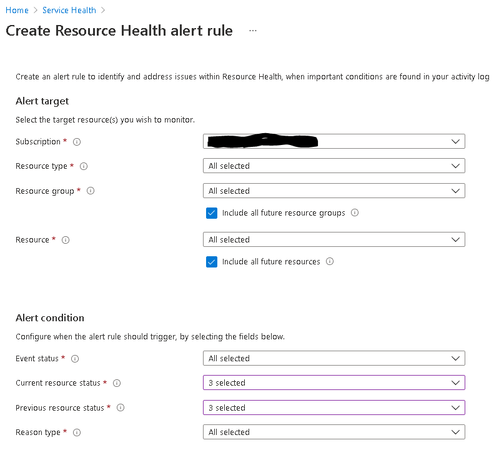Open the Home breadcrumb link

[17, 10]
